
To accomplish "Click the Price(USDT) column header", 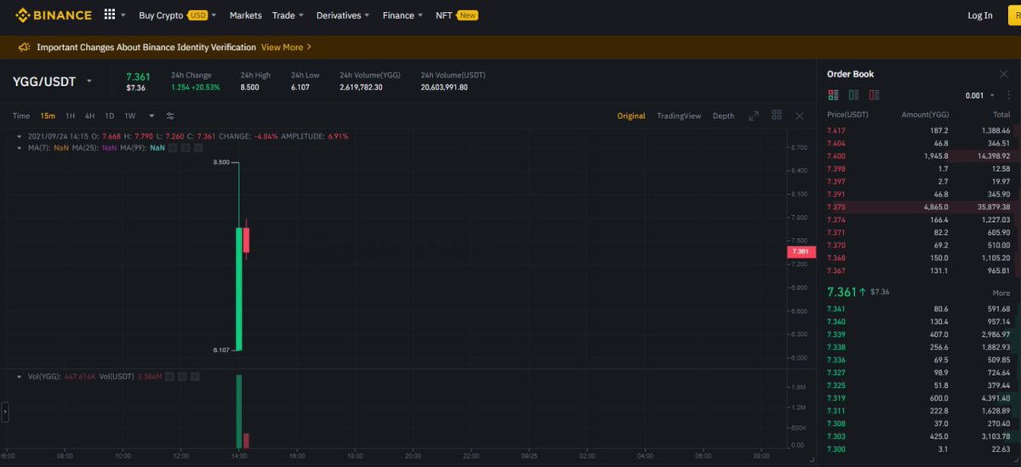I will pos(847,115).
